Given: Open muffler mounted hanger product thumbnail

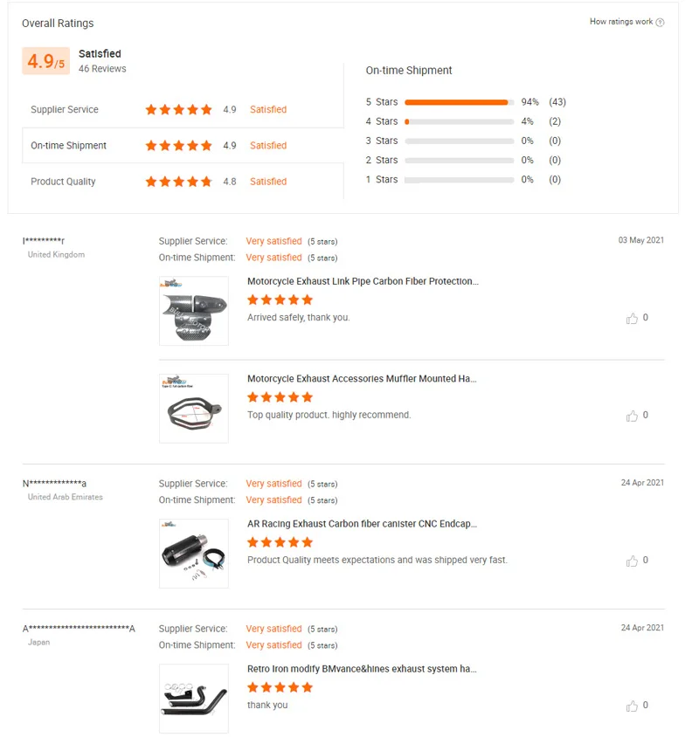Looking at the screenshot, I should (x=194, y=408).
